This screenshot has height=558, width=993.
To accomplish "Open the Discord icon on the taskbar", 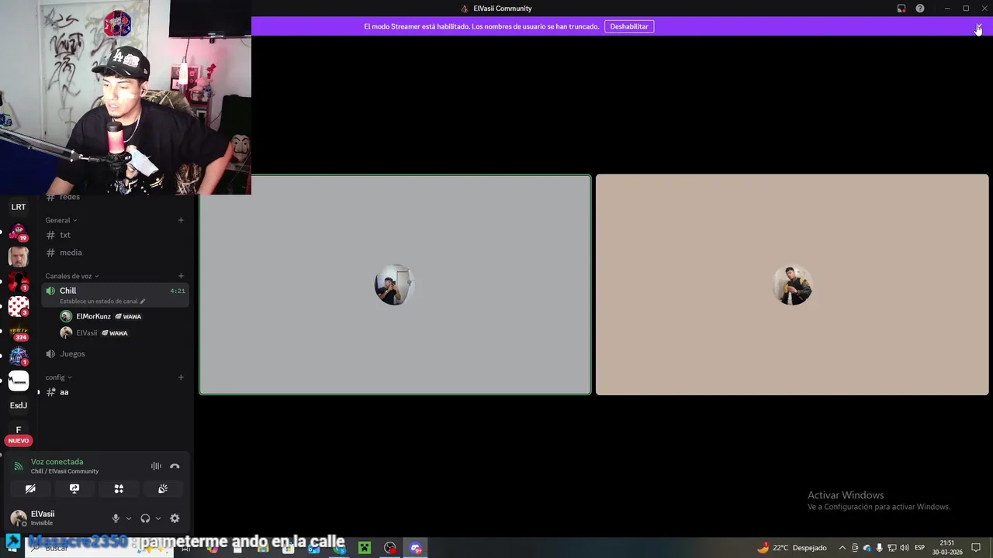I will pyautogui.click(x=416, y=548).
